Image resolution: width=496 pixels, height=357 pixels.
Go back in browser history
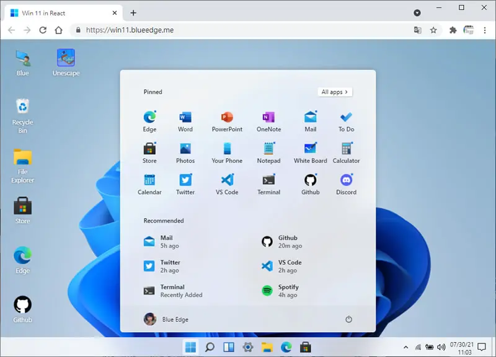(x=11, y=30)
